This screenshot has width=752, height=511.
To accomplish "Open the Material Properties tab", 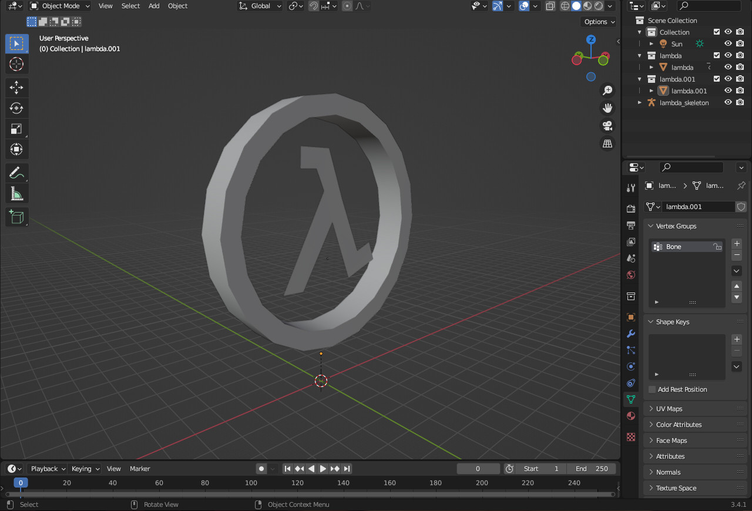I will click(x=630, y=416).
